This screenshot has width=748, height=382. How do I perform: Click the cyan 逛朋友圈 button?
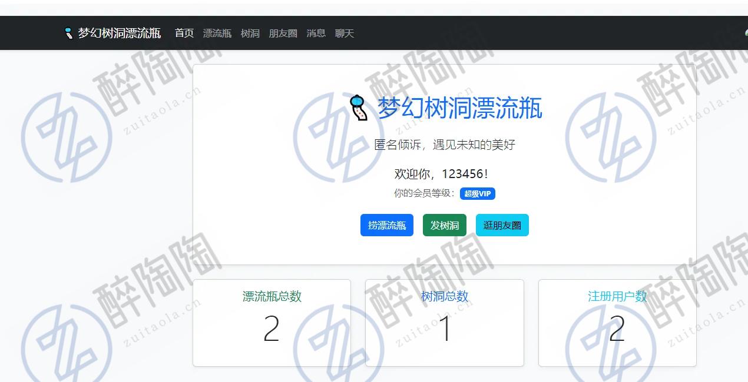(502, 225)
